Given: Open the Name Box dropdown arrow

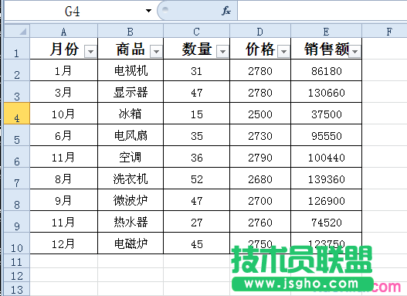Looking at the screenshot, I should click(x=148, y=11).
